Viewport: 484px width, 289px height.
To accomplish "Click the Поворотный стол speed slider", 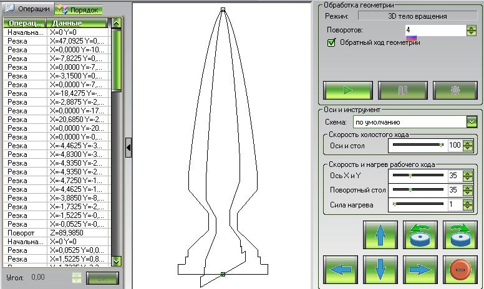I will [x=418, y=190].
